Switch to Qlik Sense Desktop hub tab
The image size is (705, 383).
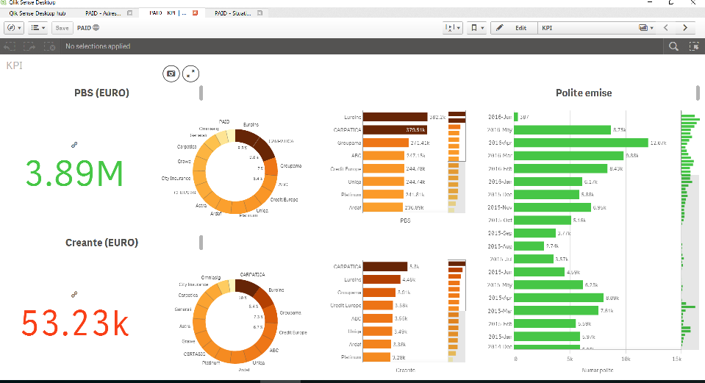(x=37, y=13)
